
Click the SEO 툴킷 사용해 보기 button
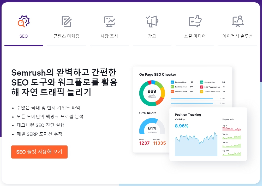point(39,152)
